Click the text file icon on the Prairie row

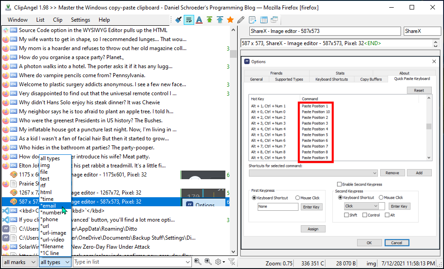(14, 184)
